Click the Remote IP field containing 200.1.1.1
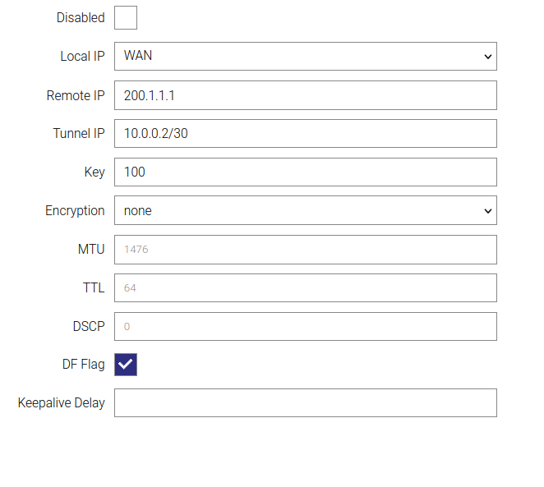 point(305,95)
